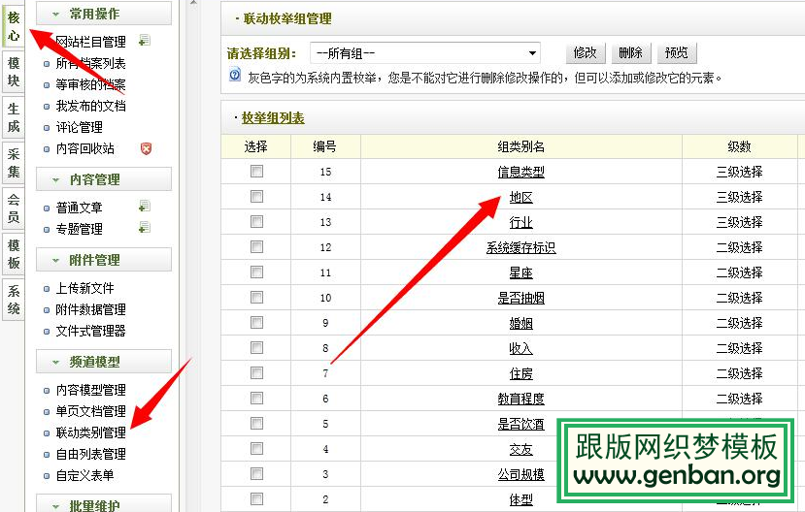Open 内容模型管理
805x512 pixels.
tap(91, 390)
